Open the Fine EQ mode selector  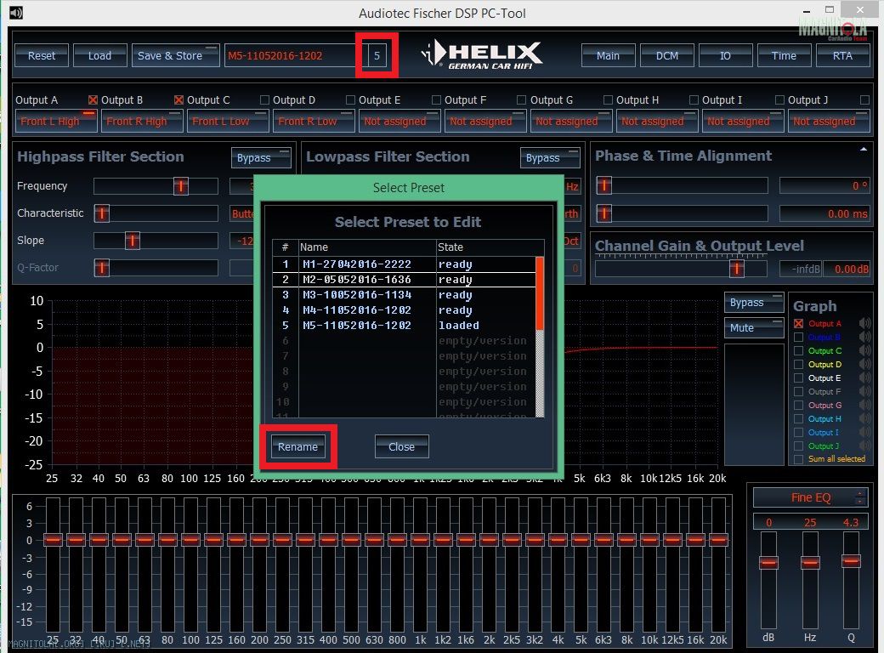[810, 497]
